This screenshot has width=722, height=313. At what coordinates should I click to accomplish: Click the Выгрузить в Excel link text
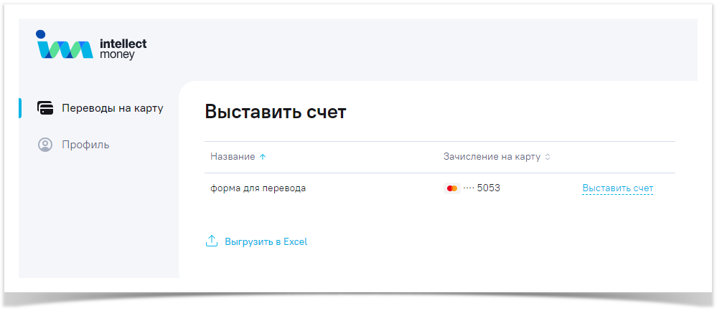pyautogui.click(x=266, y=241)
